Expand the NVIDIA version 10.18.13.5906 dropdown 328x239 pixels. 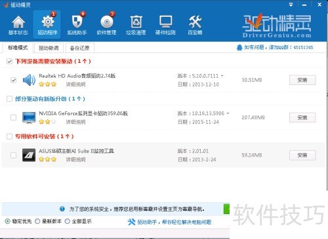point(228,113)
